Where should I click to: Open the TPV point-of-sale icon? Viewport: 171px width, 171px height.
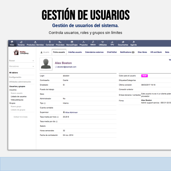click(x=112, y=42)
